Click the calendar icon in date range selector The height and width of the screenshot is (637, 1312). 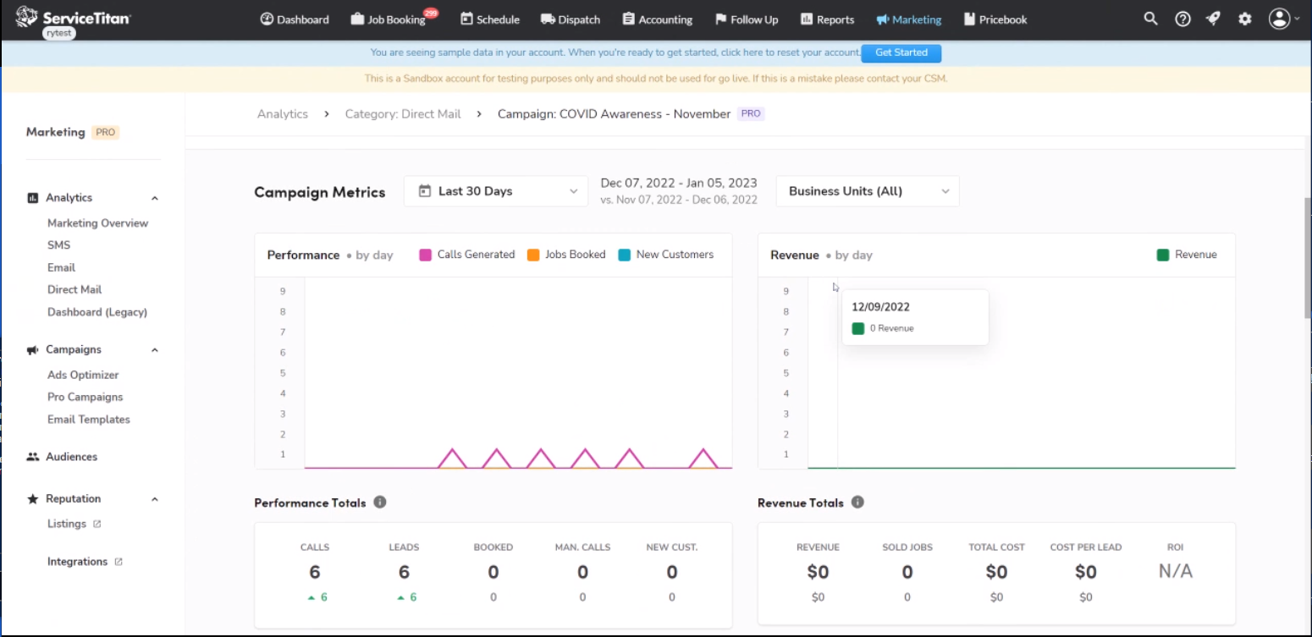click(x=425, y=191)
